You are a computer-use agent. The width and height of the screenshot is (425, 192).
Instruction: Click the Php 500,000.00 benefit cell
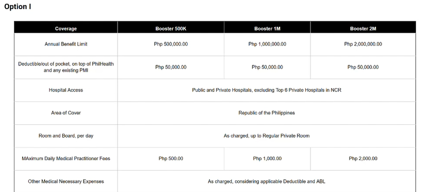click(171, 44)
